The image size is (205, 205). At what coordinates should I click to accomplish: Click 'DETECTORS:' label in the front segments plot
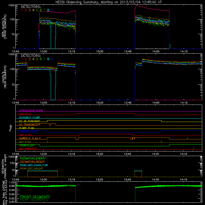tap(31, 7)
